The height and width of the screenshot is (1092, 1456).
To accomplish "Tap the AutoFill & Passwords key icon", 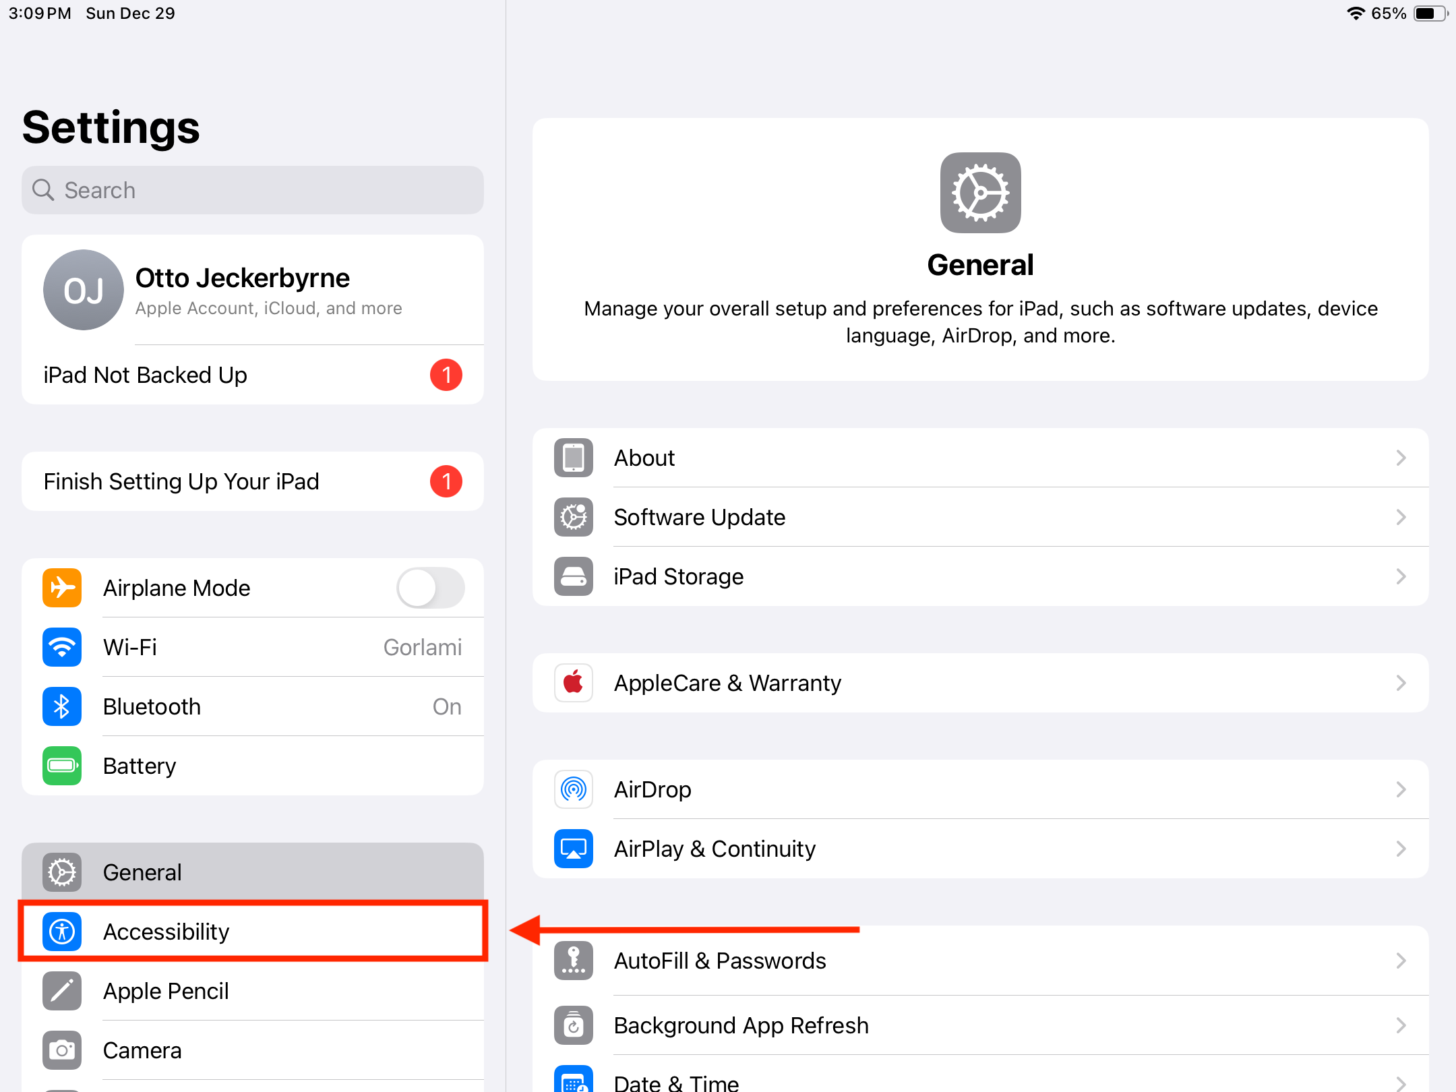I will [574, 961].
